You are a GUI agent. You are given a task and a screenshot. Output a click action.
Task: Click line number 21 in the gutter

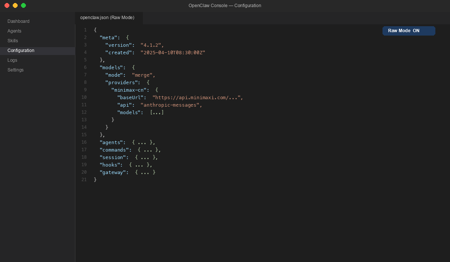point(84,180)
